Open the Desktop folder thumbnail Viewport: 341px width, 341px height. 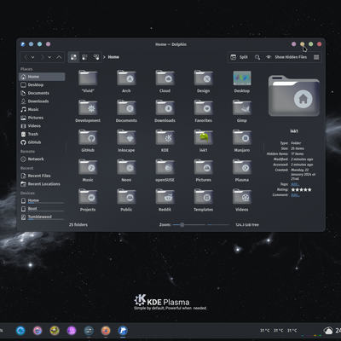click(x=242, y=81)
